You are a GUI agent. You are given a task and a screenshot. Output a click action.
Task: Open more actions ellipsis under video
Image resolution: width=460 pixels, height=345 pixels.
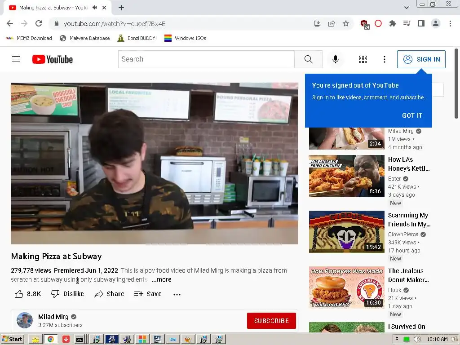coord(177,294)
